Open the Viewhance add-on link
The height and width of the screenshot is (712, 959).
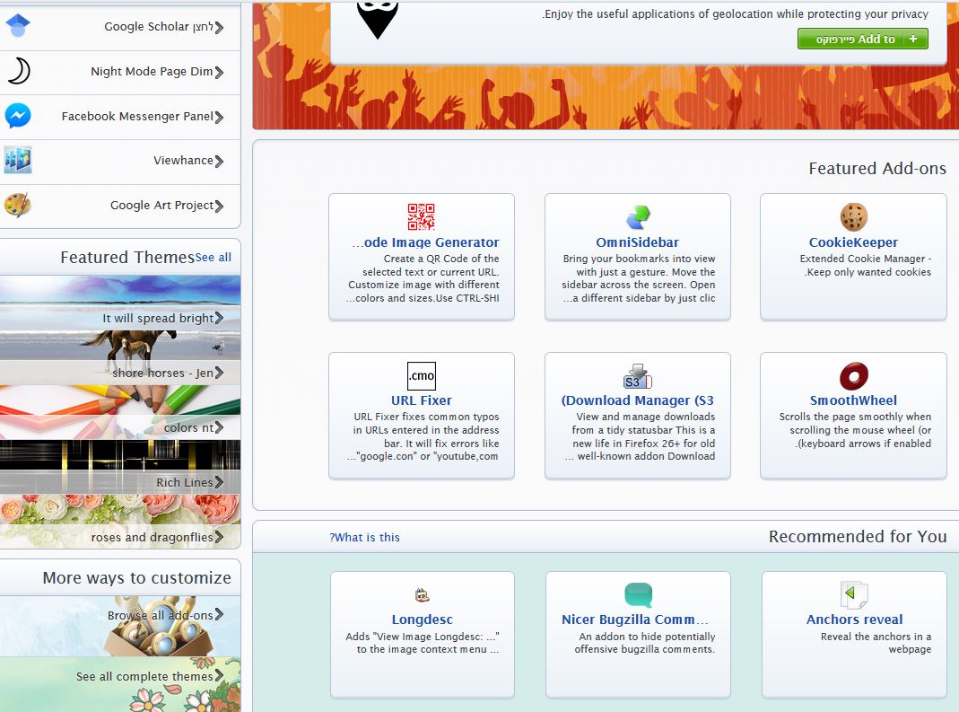(x=184, y=161)
